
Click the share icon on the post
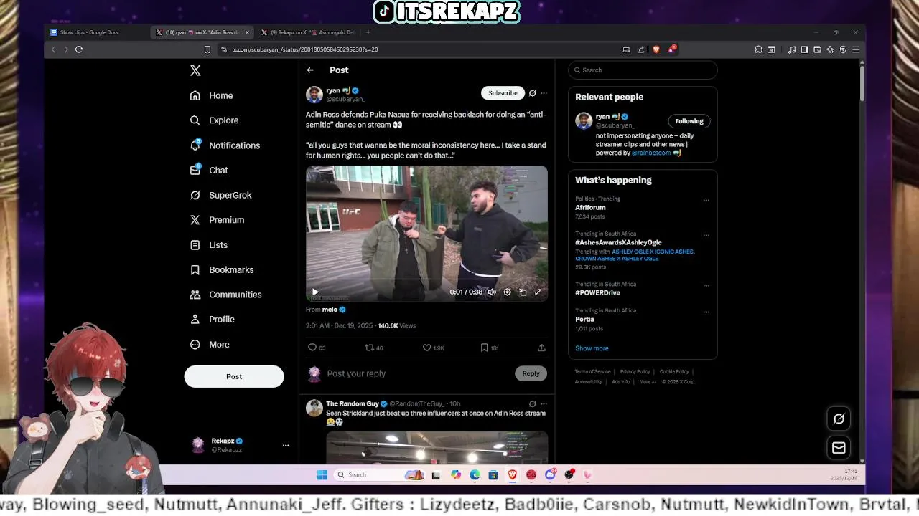(541, 348)
